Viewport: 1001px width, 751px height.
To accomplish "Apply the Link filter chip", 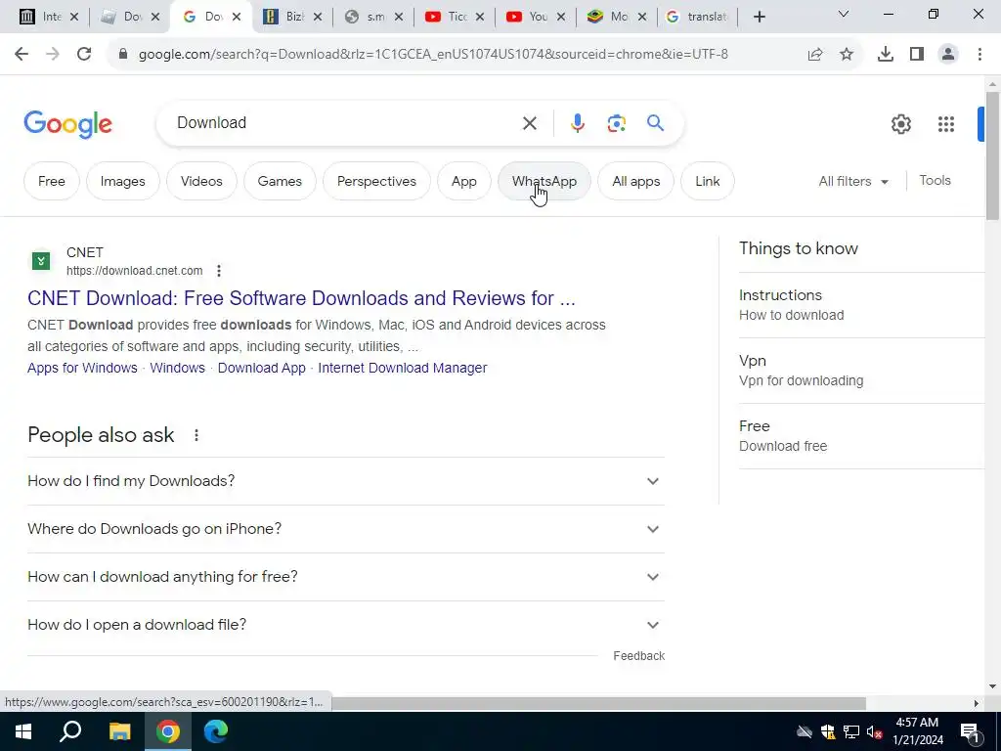I will coord(708,181).
